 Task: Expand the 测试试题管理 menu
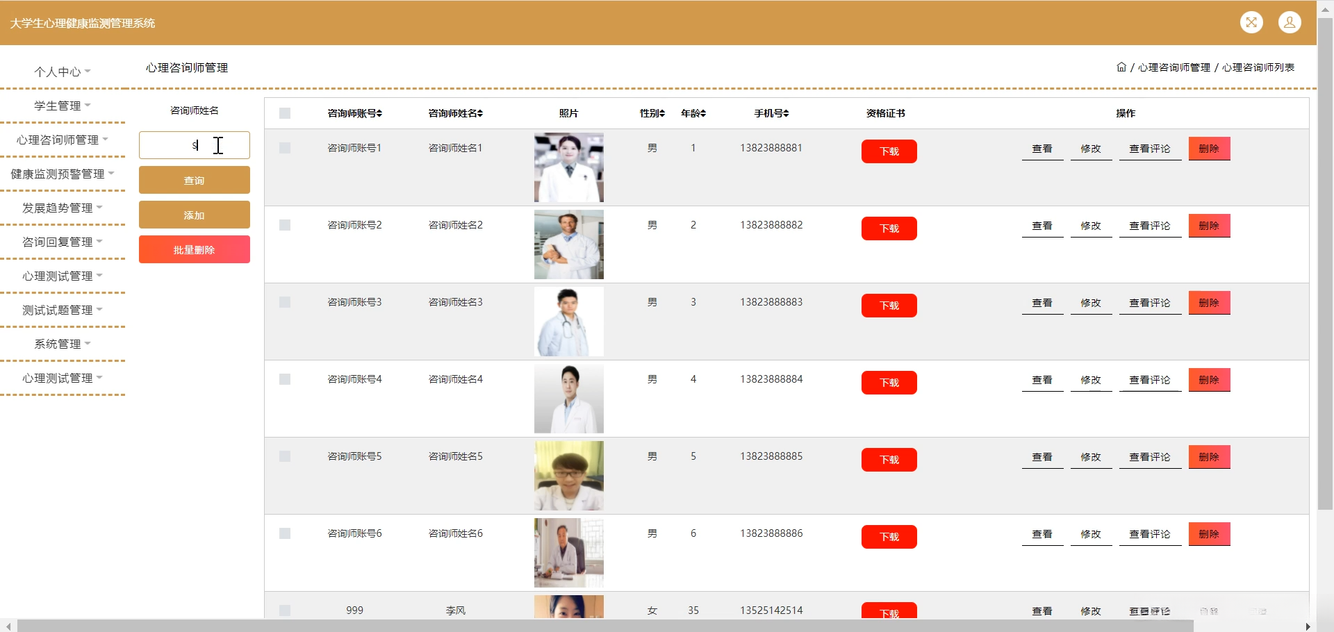click(63, 310)
